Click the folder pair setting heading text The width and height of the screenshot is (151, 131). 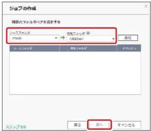click(36, 22)
